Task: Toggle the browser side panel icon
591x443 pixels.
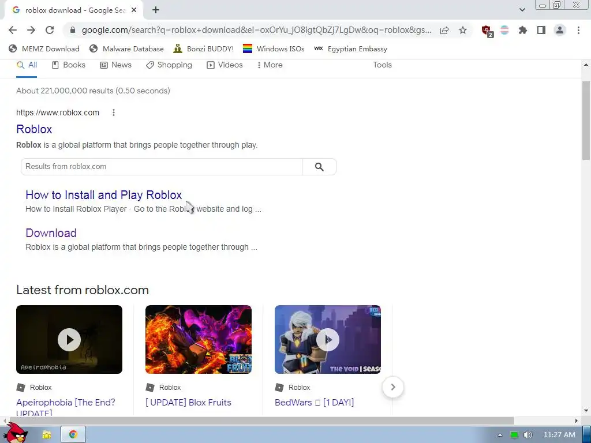Action: [x=541, y=30]
